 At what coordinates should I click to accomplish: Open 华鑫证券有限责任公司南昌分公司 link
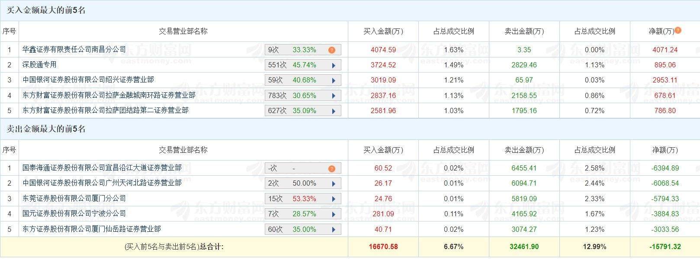pyautogui.click(x=74, y=50)
